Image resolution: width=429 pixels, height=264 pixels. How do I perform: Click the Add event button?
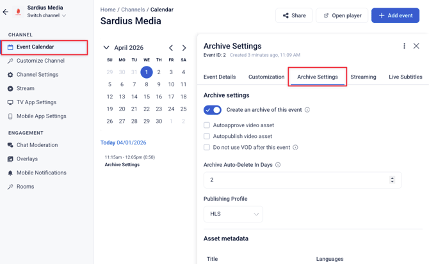(x=395, y=15)
